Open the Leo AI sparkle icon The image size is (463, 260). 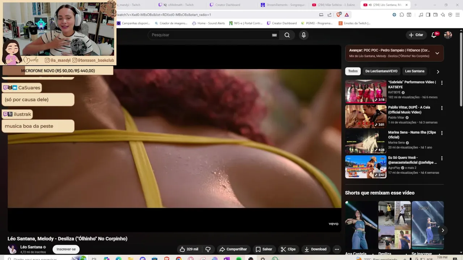[443, 15]
